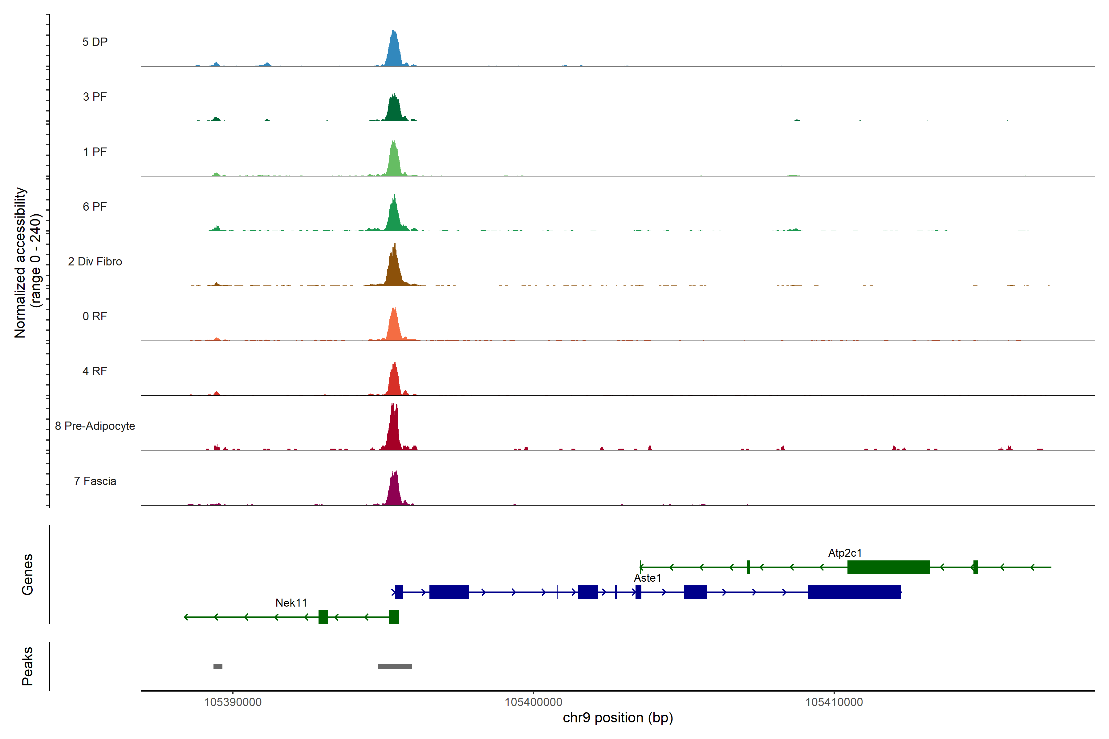Click the chr9 position axis title

point(618,718)
